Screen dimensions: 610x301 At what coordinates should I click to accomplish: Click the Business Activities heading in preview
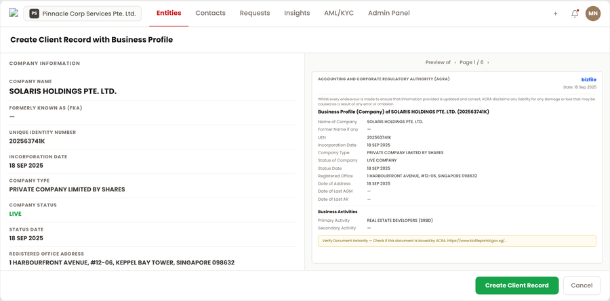pos(338,212)
